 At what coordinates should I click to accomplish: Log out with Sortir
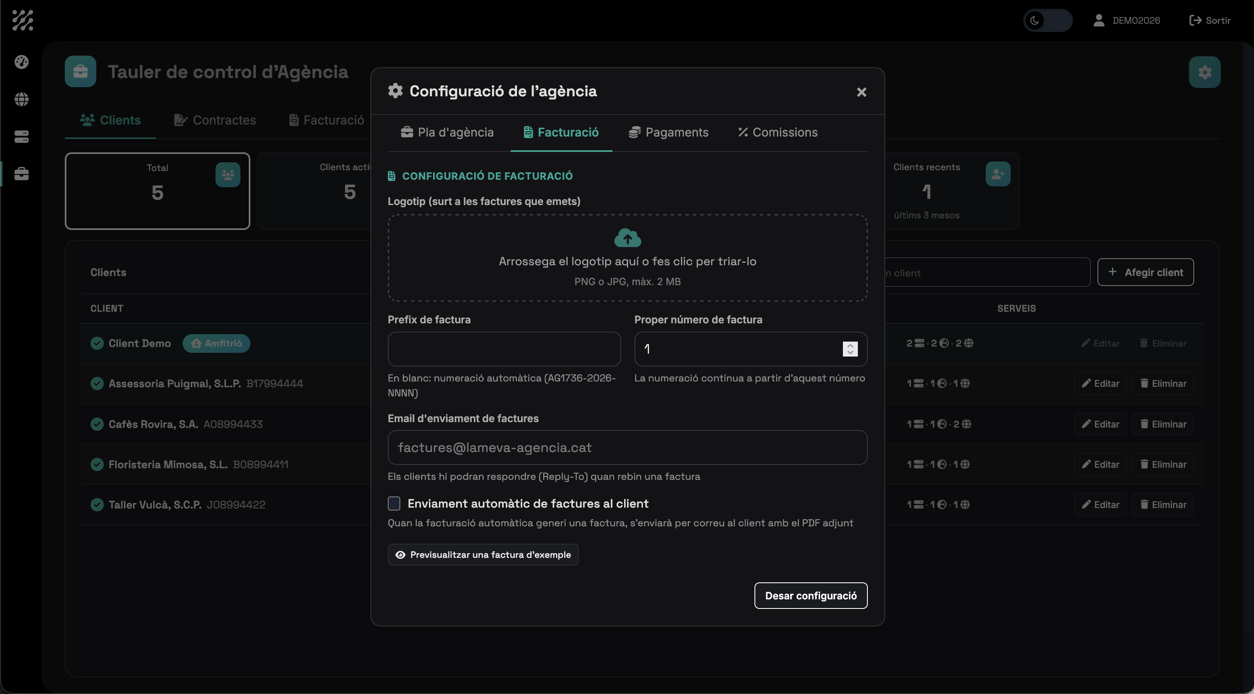point(1210,20)
